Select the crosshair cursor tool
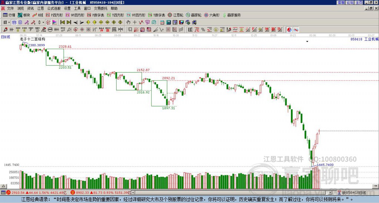This screenshot has height=203, width=379. [x=135, y=23]
